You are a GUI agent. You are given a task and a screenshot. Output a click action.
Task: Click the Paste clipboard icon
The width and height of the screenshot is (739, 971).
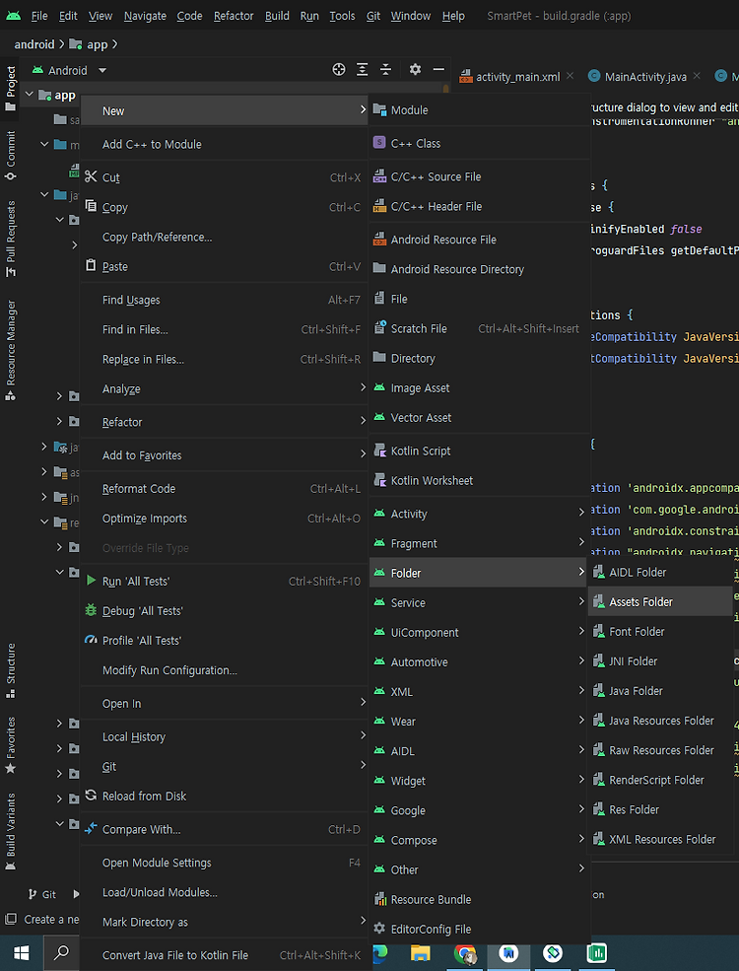click(91, 265)
